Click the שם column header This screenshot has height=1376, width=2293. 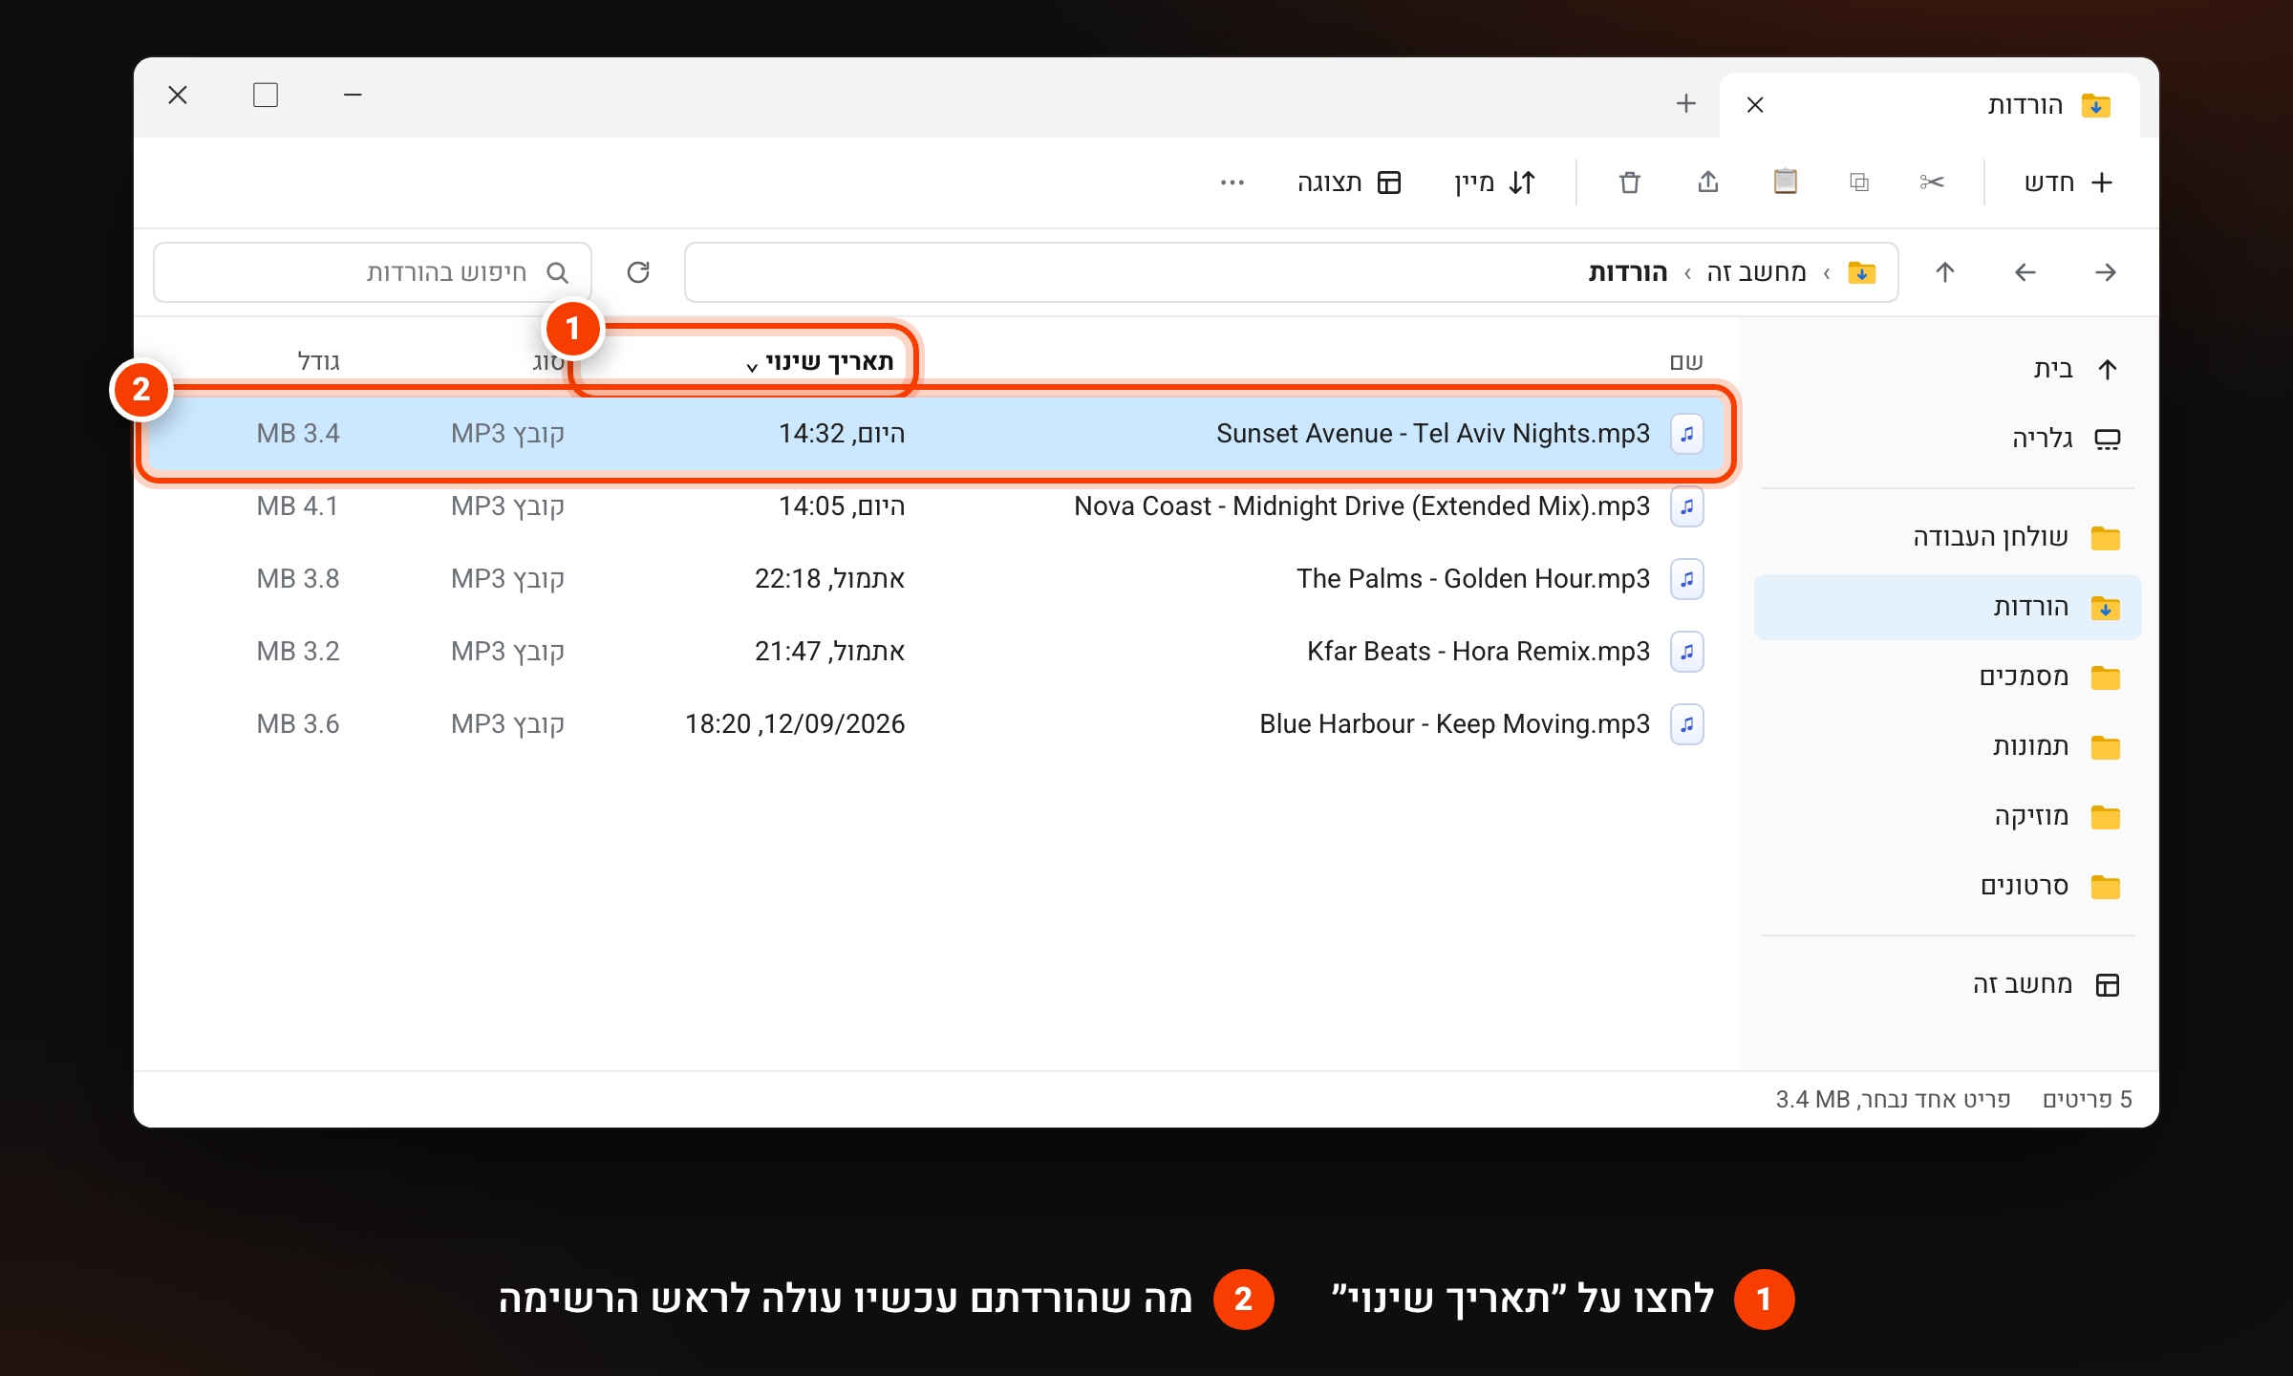(x=1686, y=361)
